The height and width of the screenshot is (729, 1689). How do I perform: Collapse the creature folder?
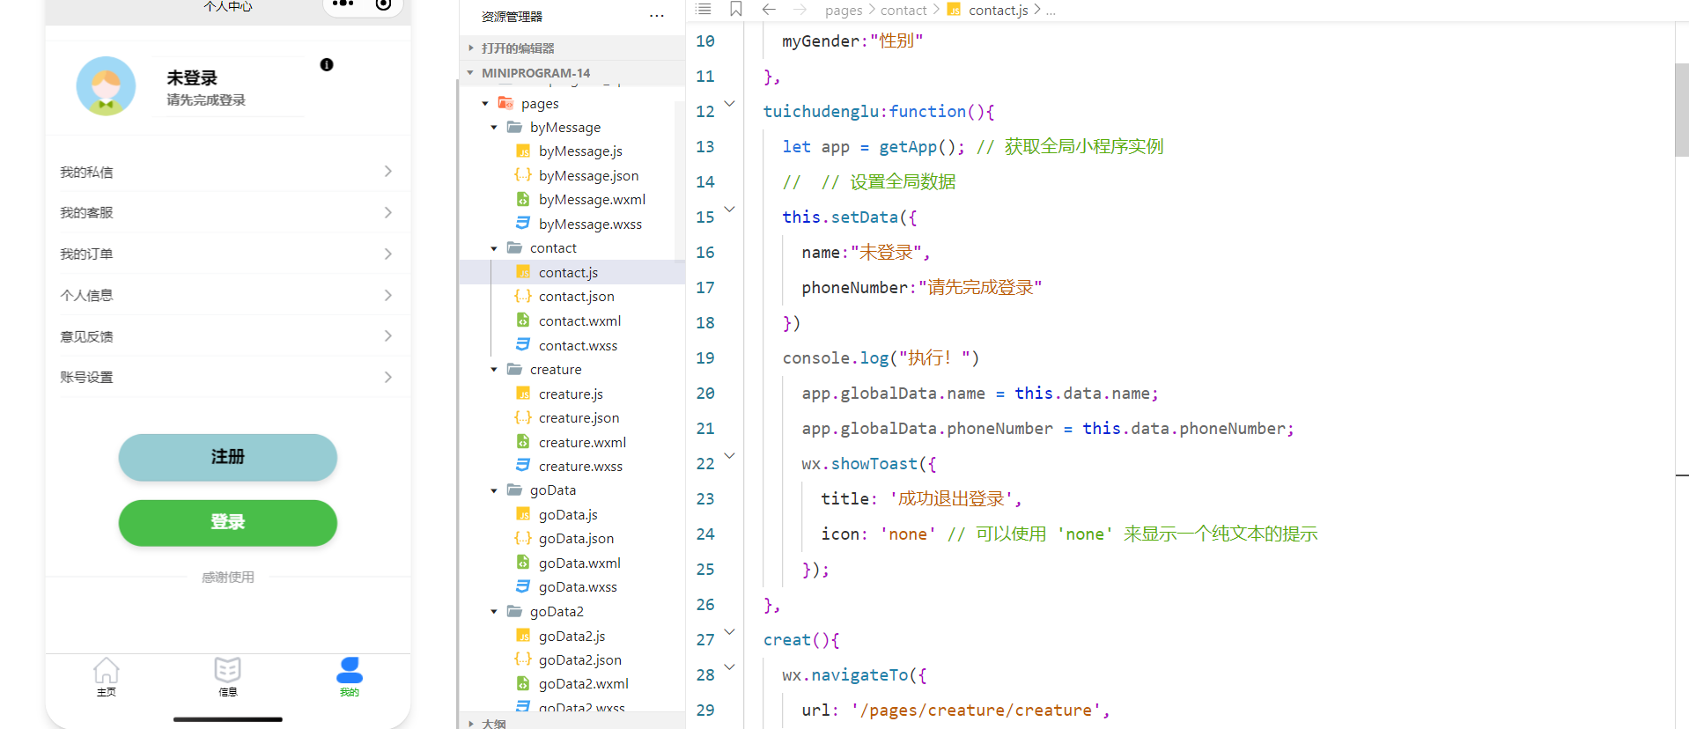pyautogui.click(x=494, y=370)
